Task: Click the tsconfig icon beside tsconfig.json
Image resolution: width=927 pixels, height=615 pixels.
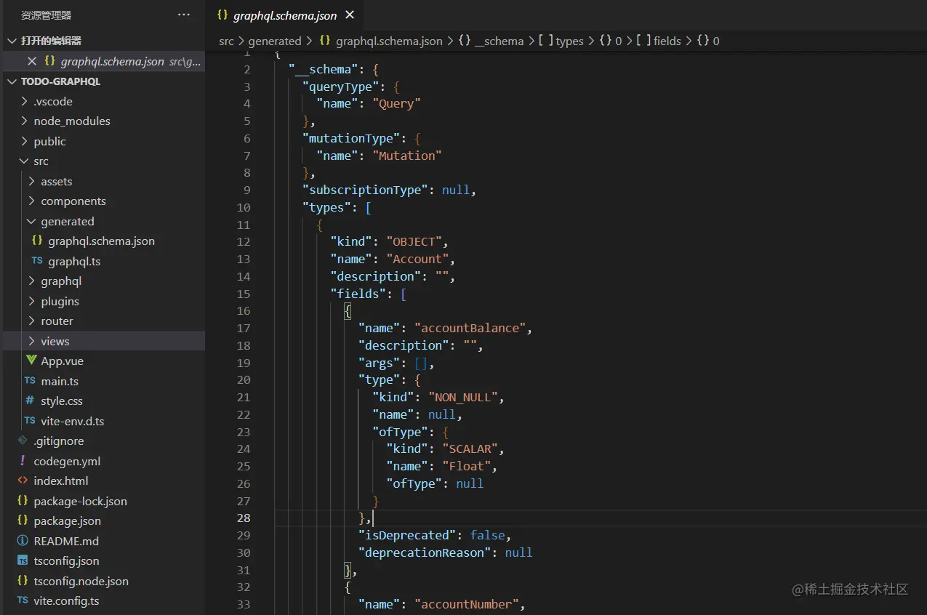Action: point(23,561)
